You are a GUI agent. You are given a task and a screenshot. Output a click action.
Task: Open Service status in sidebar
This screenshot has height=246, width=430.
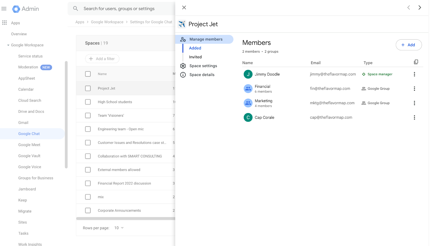tap(30, 56)
